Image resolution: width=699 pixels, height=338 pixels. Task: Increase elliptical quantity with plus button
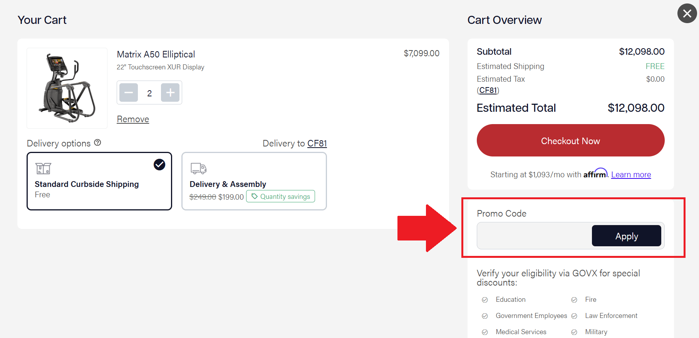click(170, 93)
